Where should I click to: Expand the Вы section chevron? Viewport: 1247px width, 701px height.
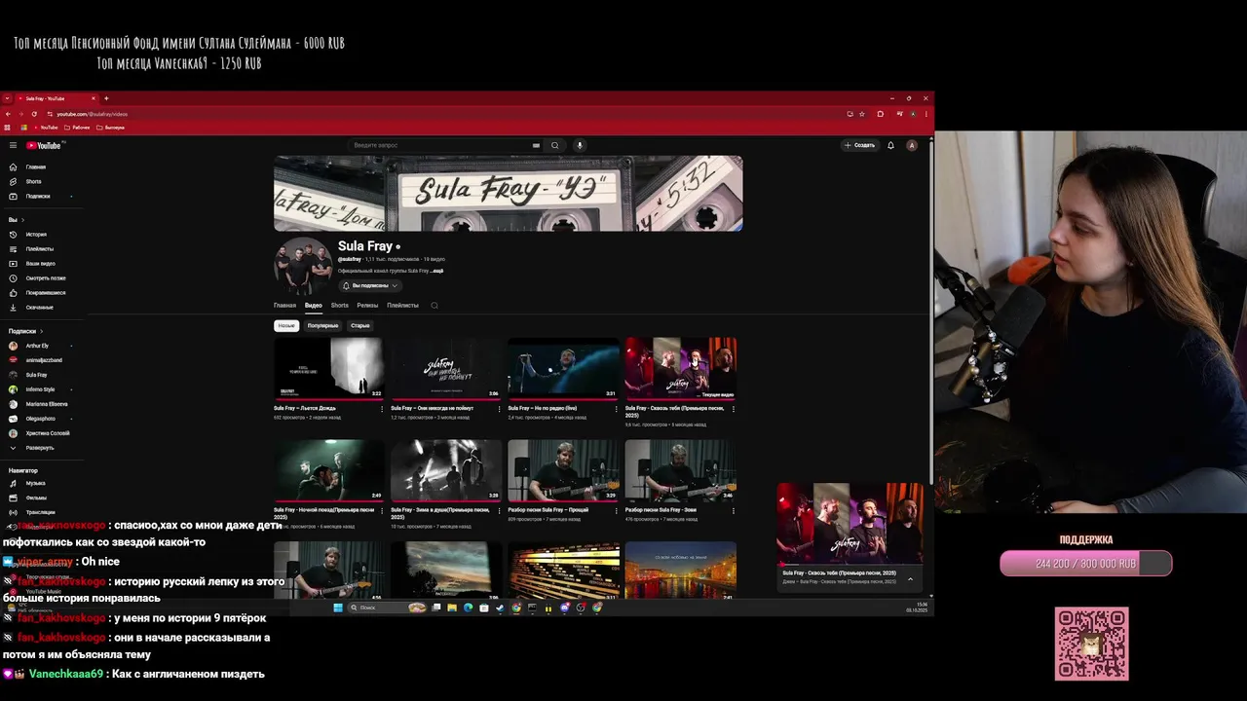click(25, 220)
